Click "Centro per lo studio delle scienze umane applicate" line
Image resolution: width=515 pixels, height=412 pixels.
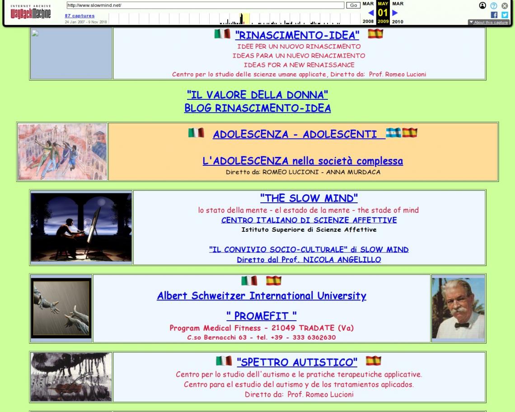click(299, 74)
